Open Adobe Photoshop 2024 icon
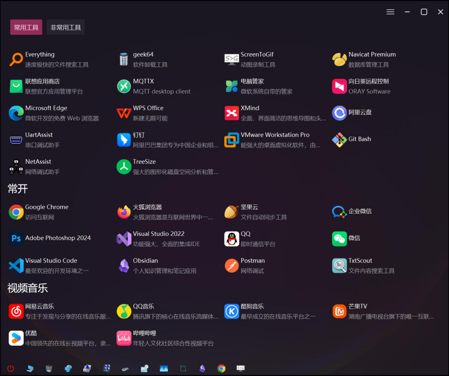The height and width of the screenshot is (376, 449). coord(16,239)
